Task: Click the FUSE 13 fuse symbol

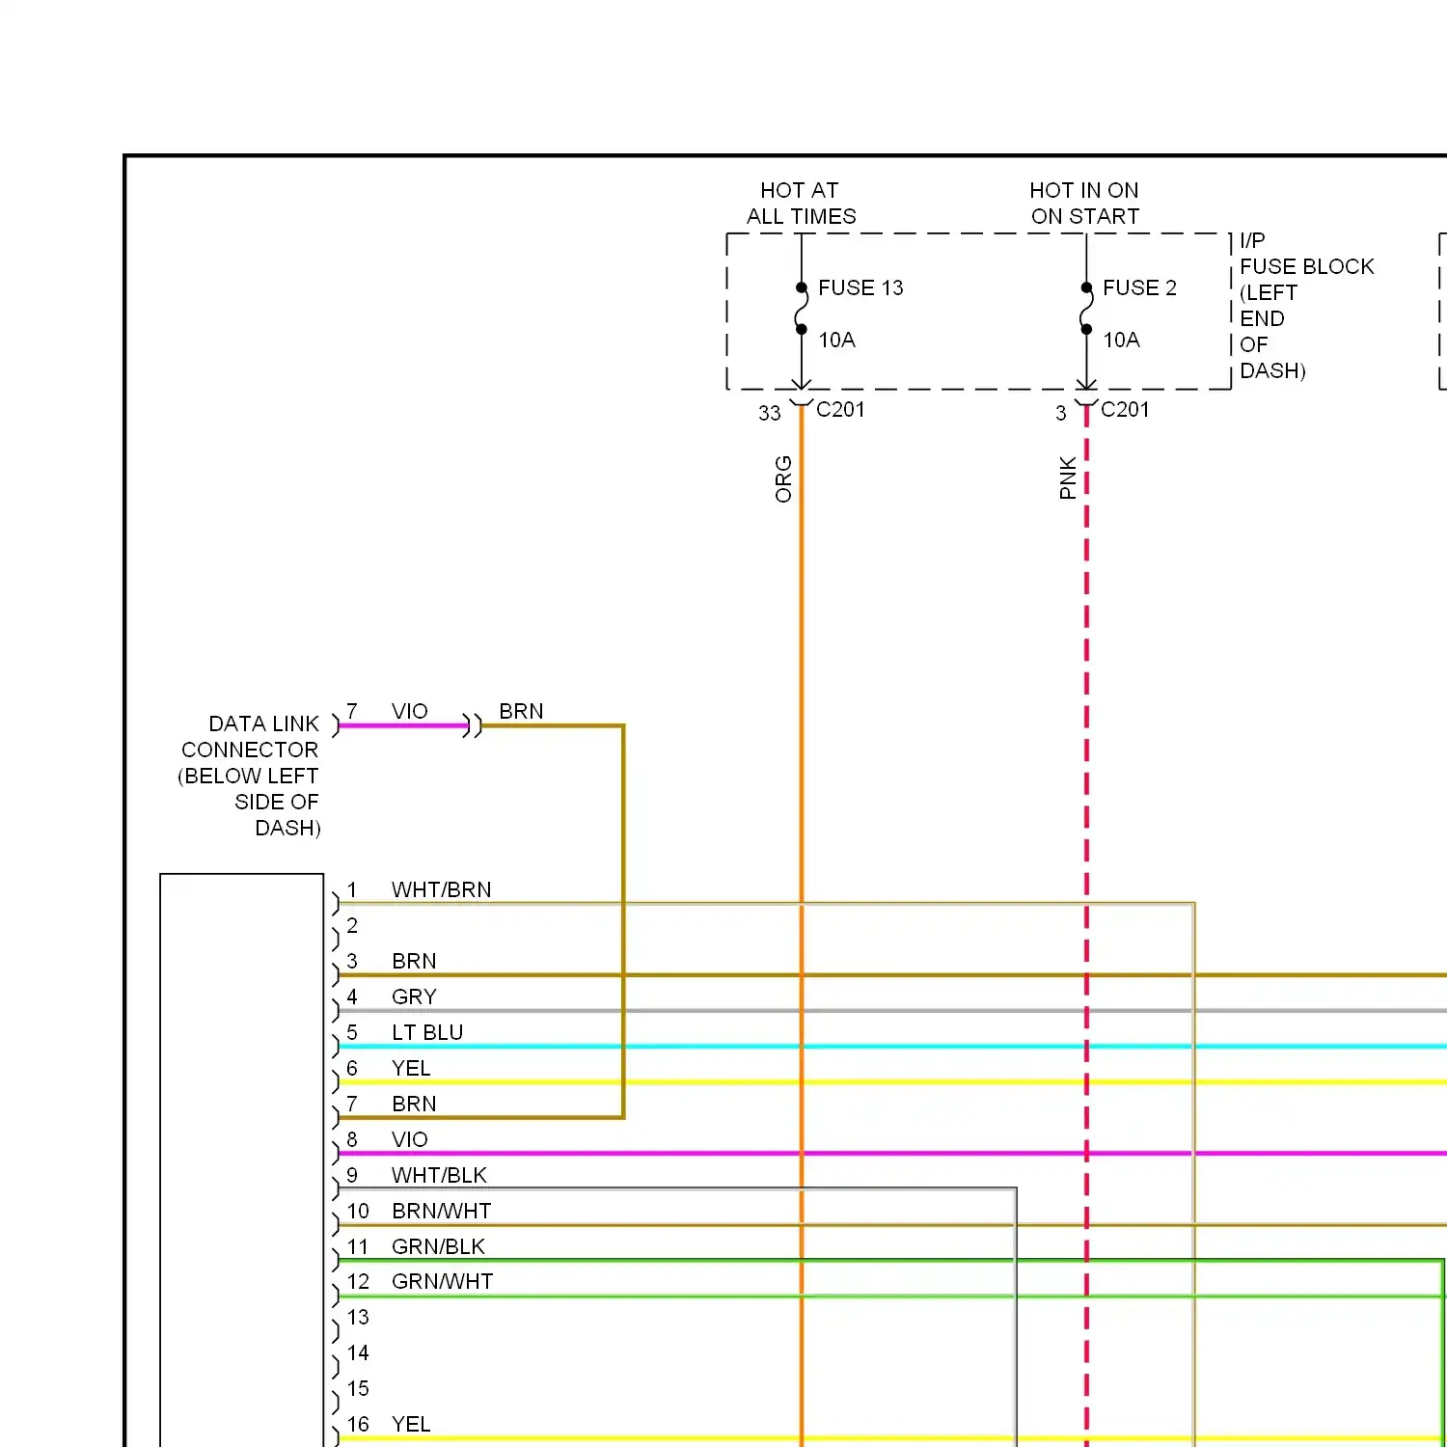Action: pyautogui.click(x=801, y=309)
